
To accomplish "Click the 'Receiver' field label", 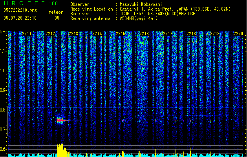I will tap(80, 14).
